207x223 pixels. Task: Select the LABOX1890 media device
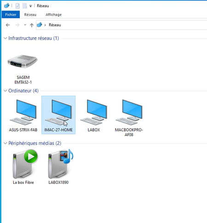point(58,167)
